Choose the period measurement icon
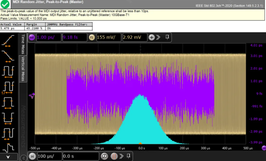This screenshot has height=161, width=266. pos(8,71)
